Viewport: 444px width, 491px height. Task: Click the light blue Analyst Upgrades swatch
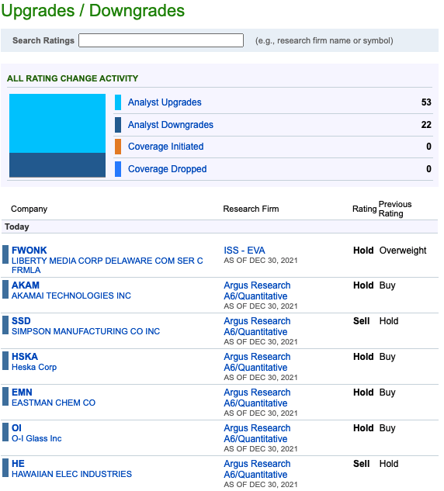tap(118, 102)
